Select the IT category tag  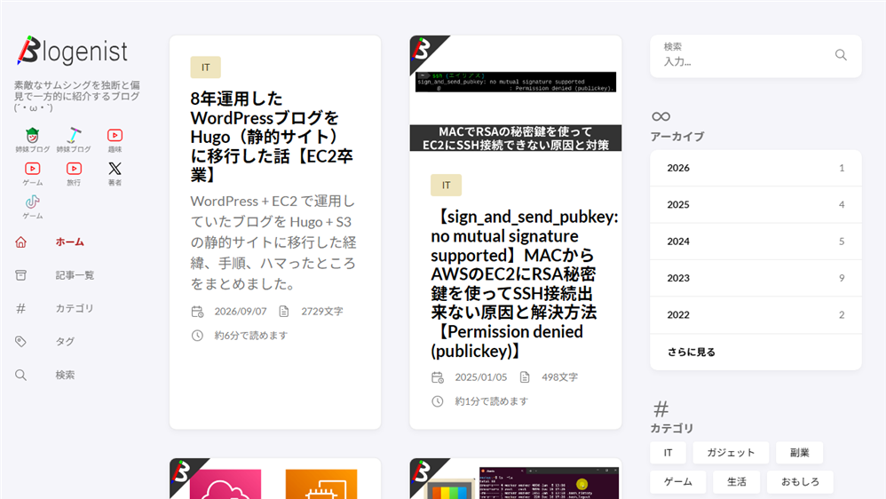pos(668,453)
